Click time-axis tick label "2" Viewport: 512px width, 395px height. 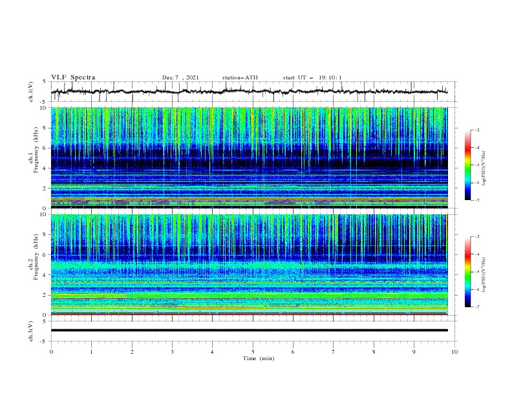[x=132, y=352]
